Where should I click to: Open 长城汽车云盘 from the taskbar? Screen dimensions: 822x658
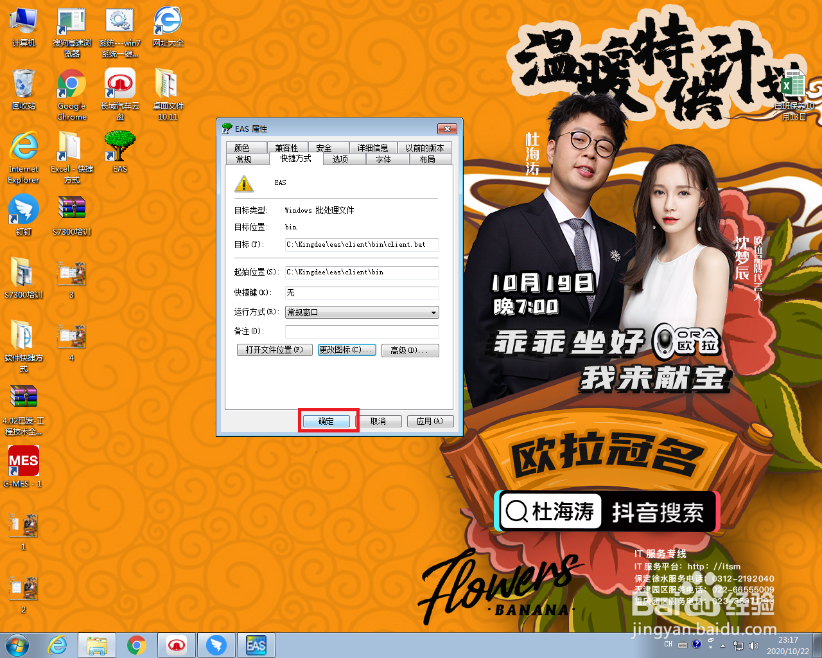coord(177,645)
